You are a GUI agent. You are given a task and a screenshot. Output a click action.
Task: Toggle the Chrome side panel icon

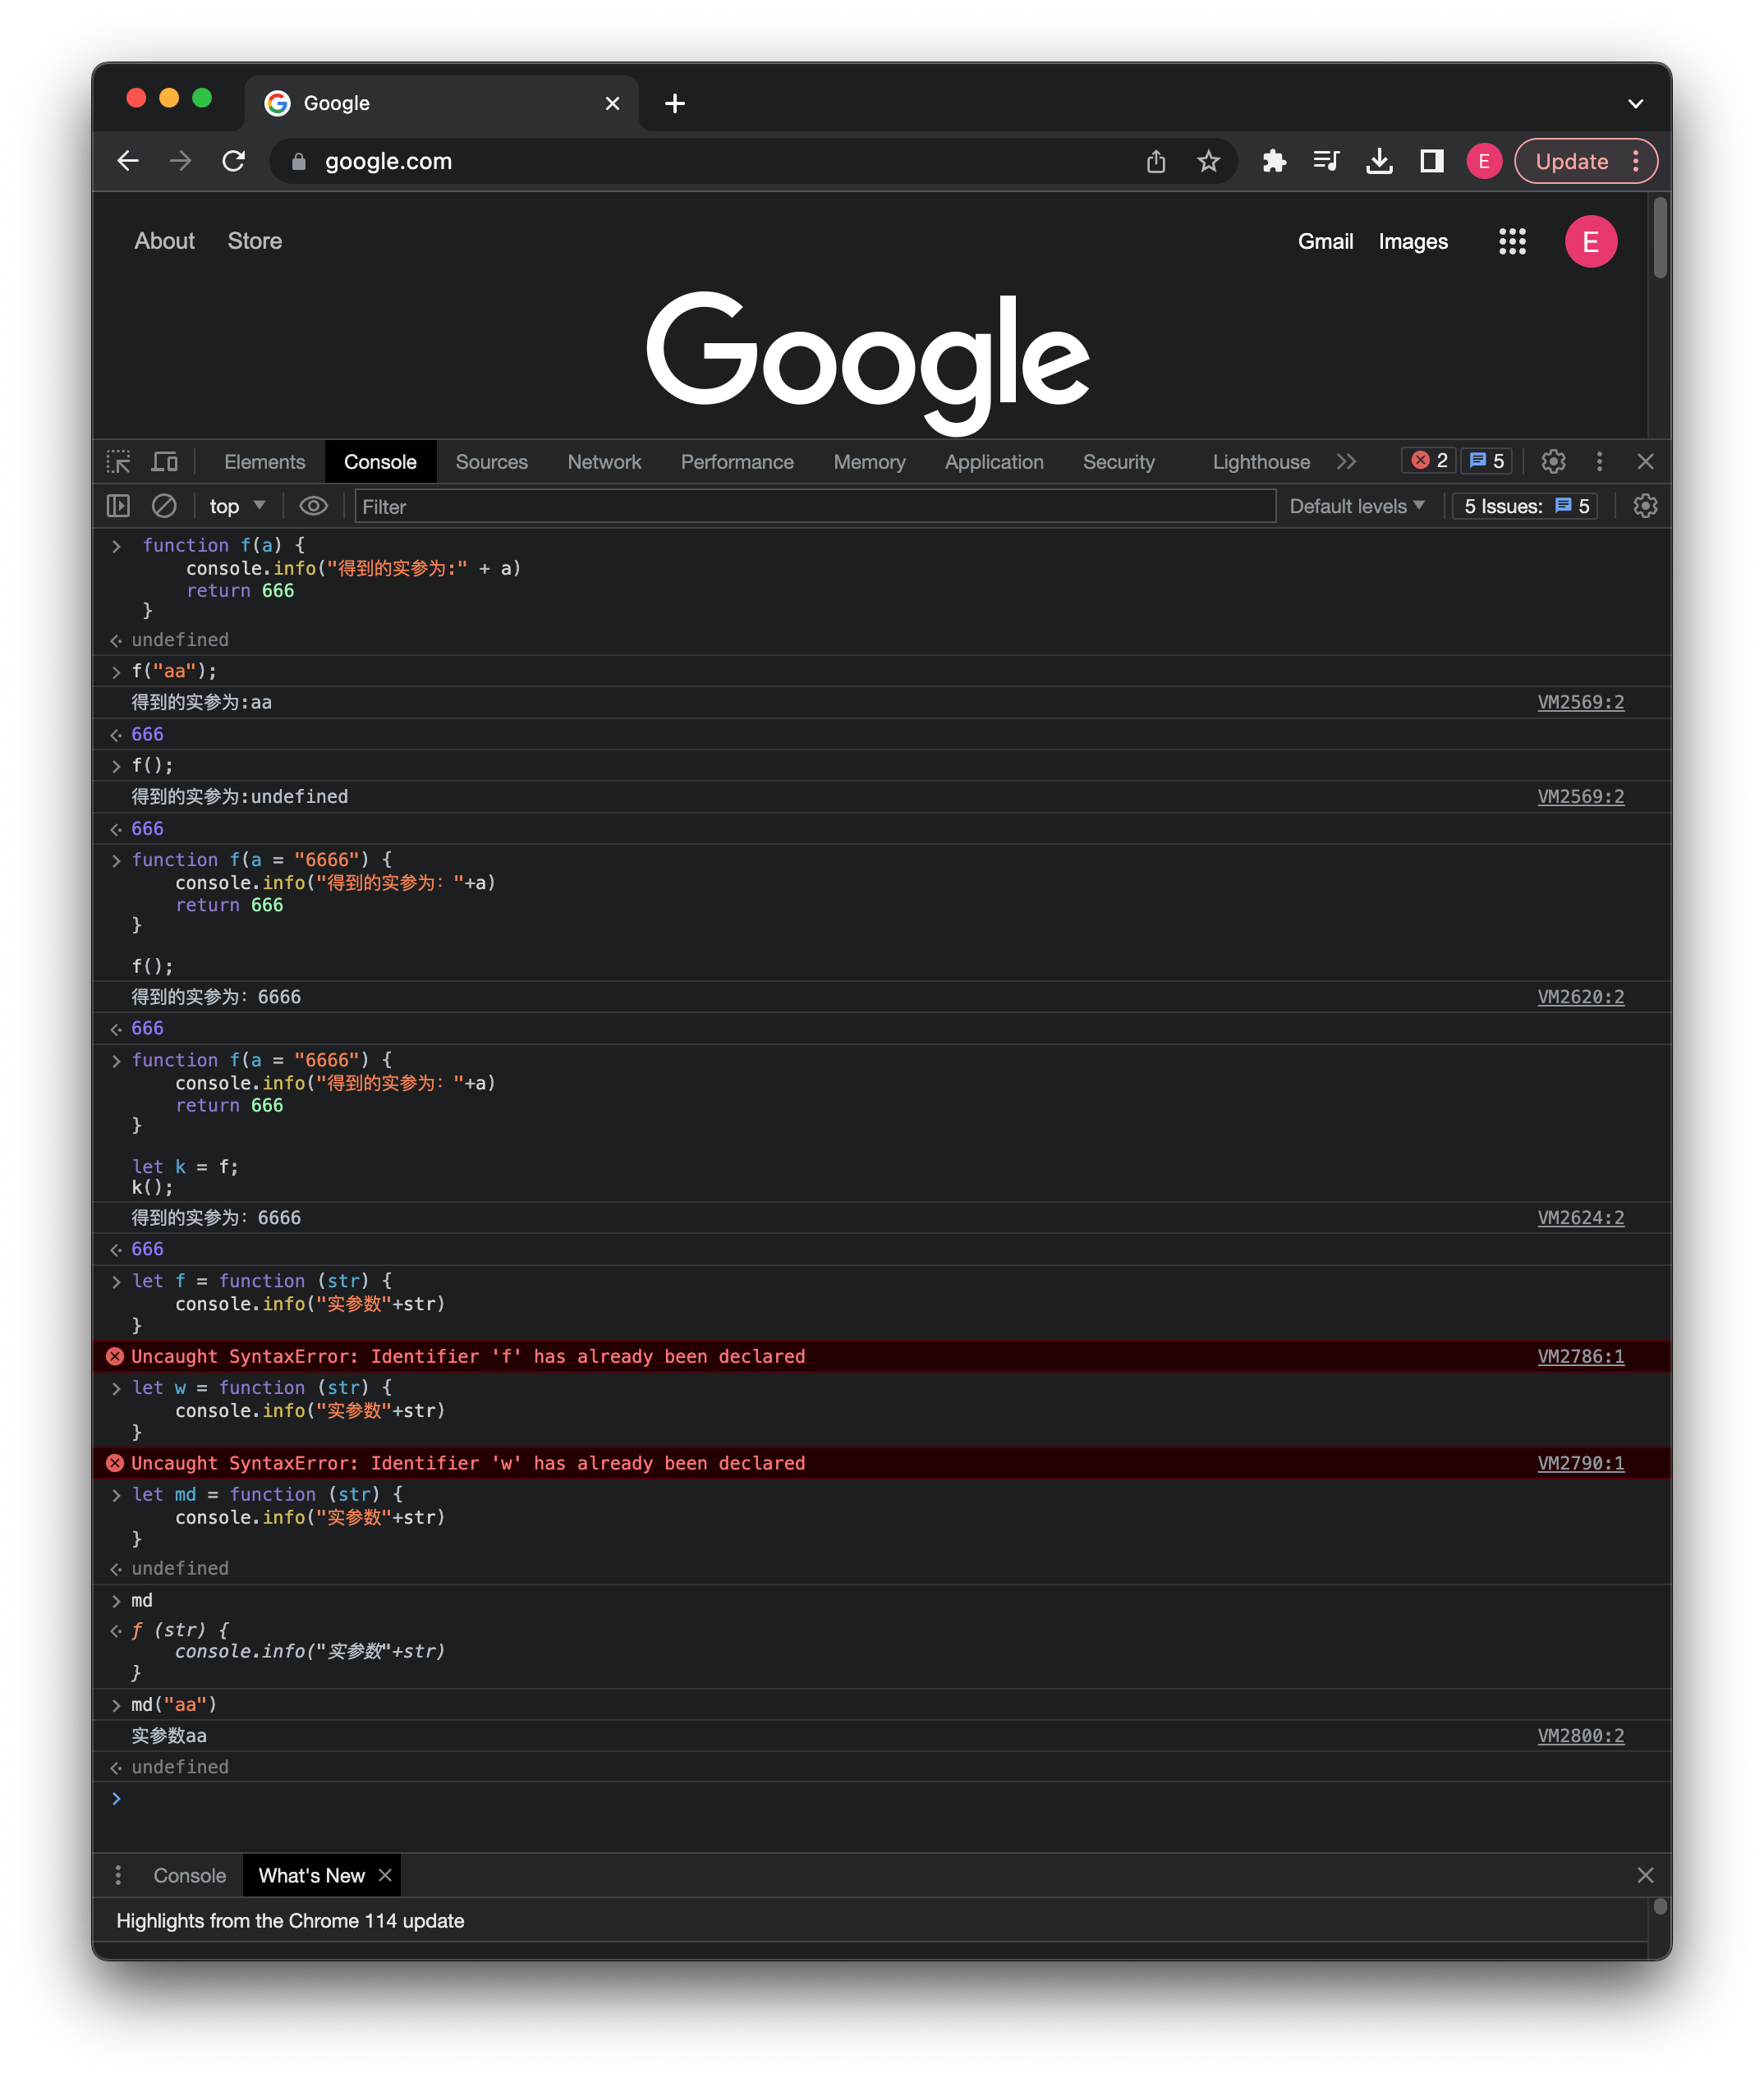(1432, 161)
